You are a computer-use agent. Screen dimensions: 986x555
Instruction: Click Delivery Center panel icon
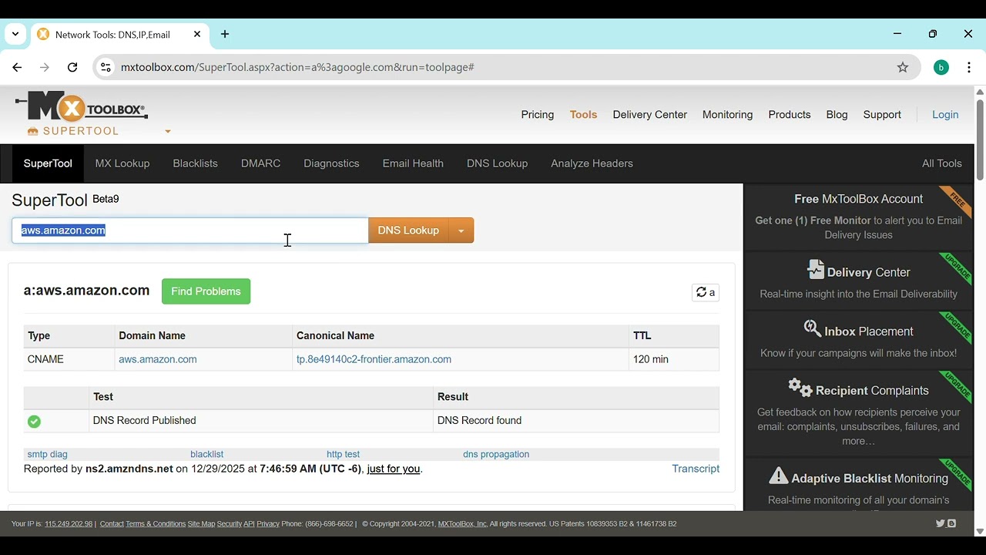[x=816, y=270]
